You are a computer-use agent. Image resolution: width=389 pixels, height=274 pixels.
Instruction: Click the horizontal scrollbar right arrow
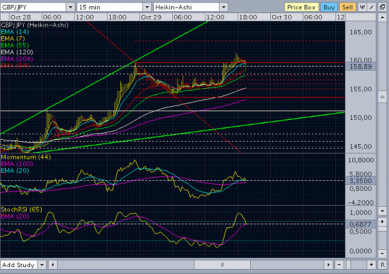329,265
